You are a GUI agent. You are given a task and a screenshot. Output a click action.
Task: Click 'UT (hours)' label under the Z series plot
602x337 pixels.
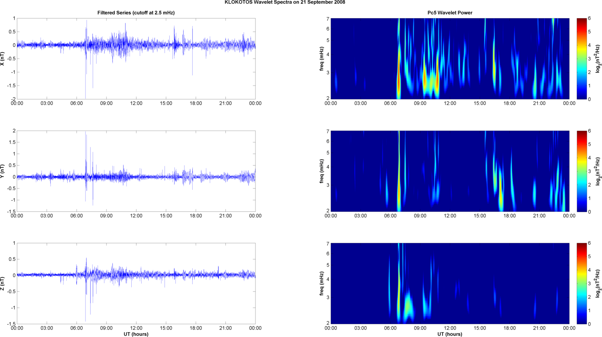(x=136, y=334)
